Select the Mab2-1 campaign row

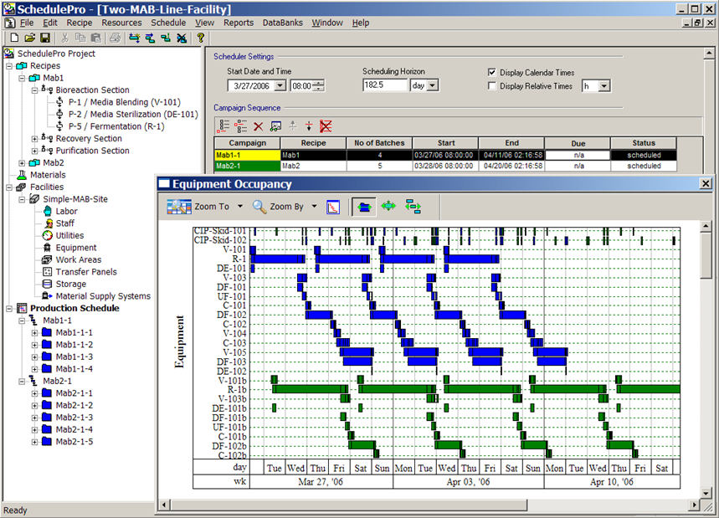[445, 166]
